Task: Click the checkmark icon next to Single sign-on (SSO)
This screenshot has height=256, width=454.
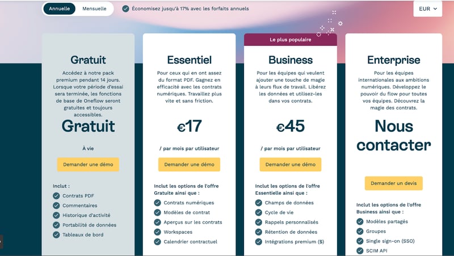Action: (360, 241)
